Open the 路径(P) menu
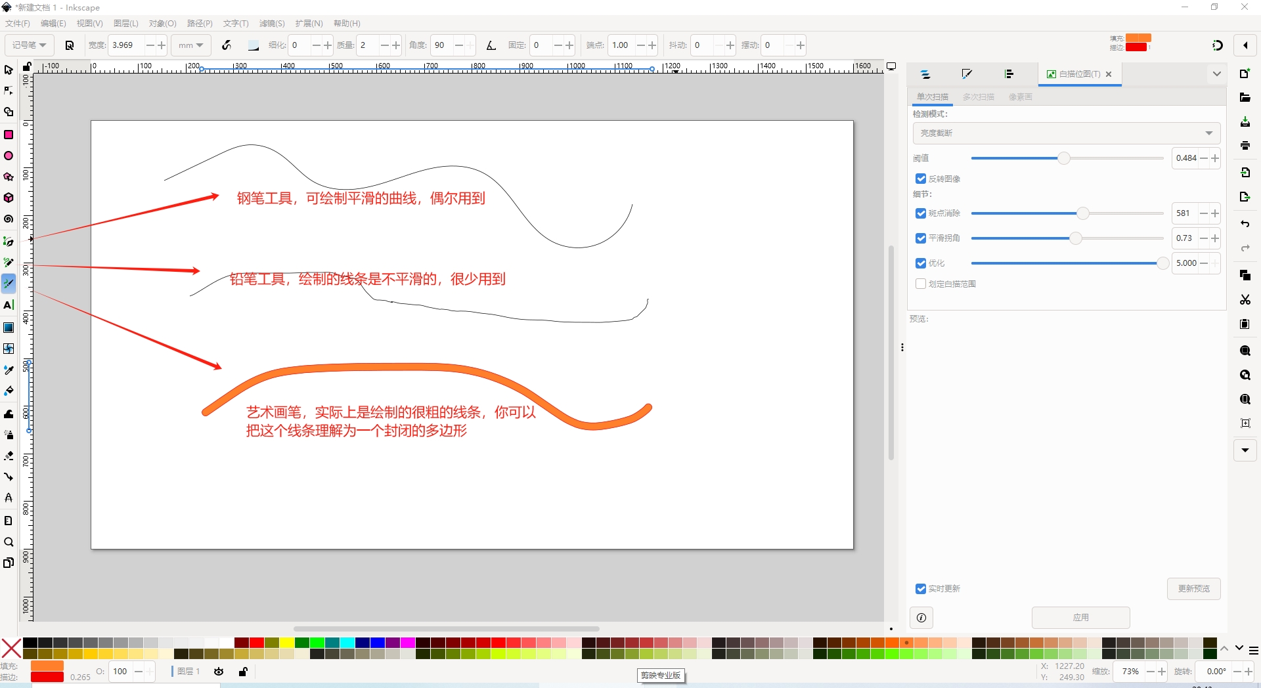 click(200, 24)
